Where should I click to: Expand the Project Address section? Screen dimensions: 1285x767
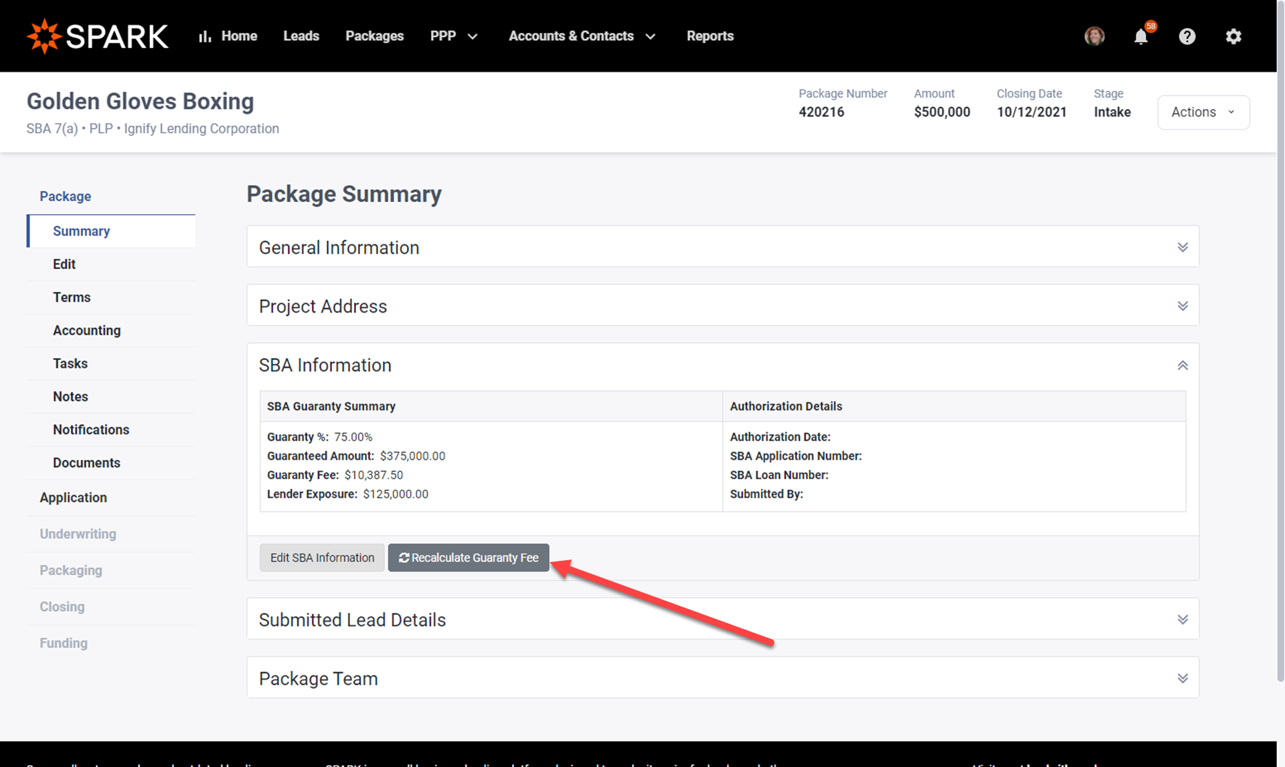point(1182,306)
